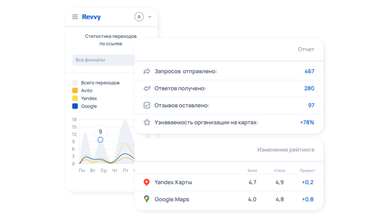
Task: Click the received-replies arrow icon
Action: 147,88
